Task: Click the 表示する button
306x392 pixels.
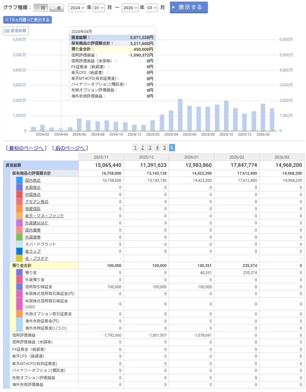Action: point(188,7)
